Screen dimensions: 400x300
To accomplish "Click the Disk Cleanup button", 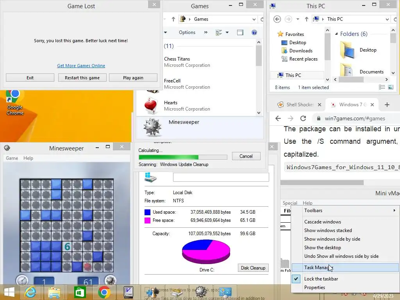I will [253, 268].
